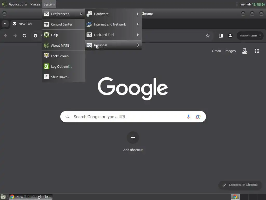Close the System menu via its title
Image resolution: width=266 pixels, height=200 pixels.
[x=49, y=4]
